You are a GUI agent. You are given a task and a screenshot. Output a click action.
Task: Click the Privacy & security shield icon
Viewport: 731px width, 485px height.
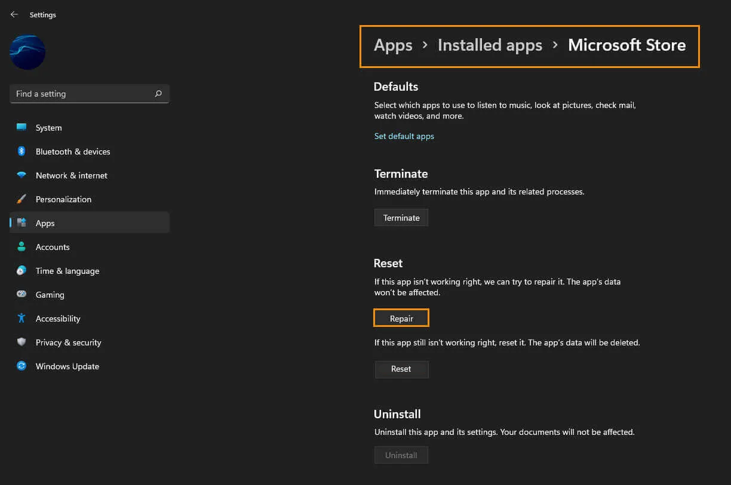21,342
